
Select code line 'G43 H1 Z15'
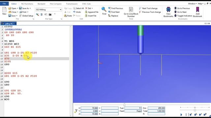tap(13, 47)
